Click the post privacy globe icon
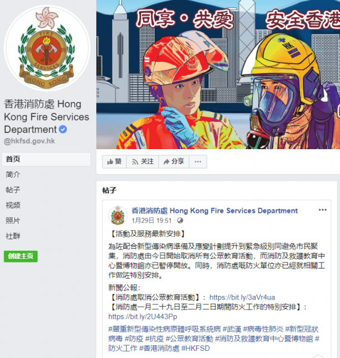The height and width of the screenshot is (358, 340). pos(180,220)
